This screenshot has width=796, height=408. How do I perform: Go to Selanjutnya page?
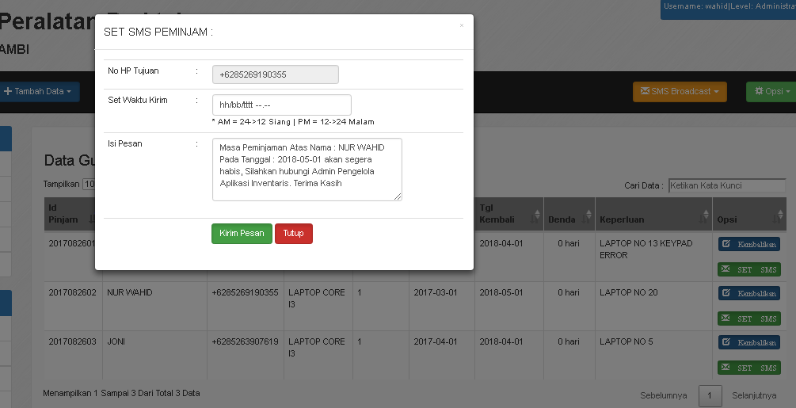coord(754,395)
